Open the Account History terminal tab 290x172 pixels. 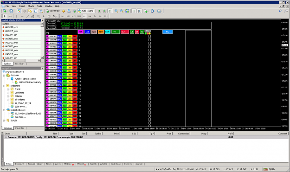[35, 164]
